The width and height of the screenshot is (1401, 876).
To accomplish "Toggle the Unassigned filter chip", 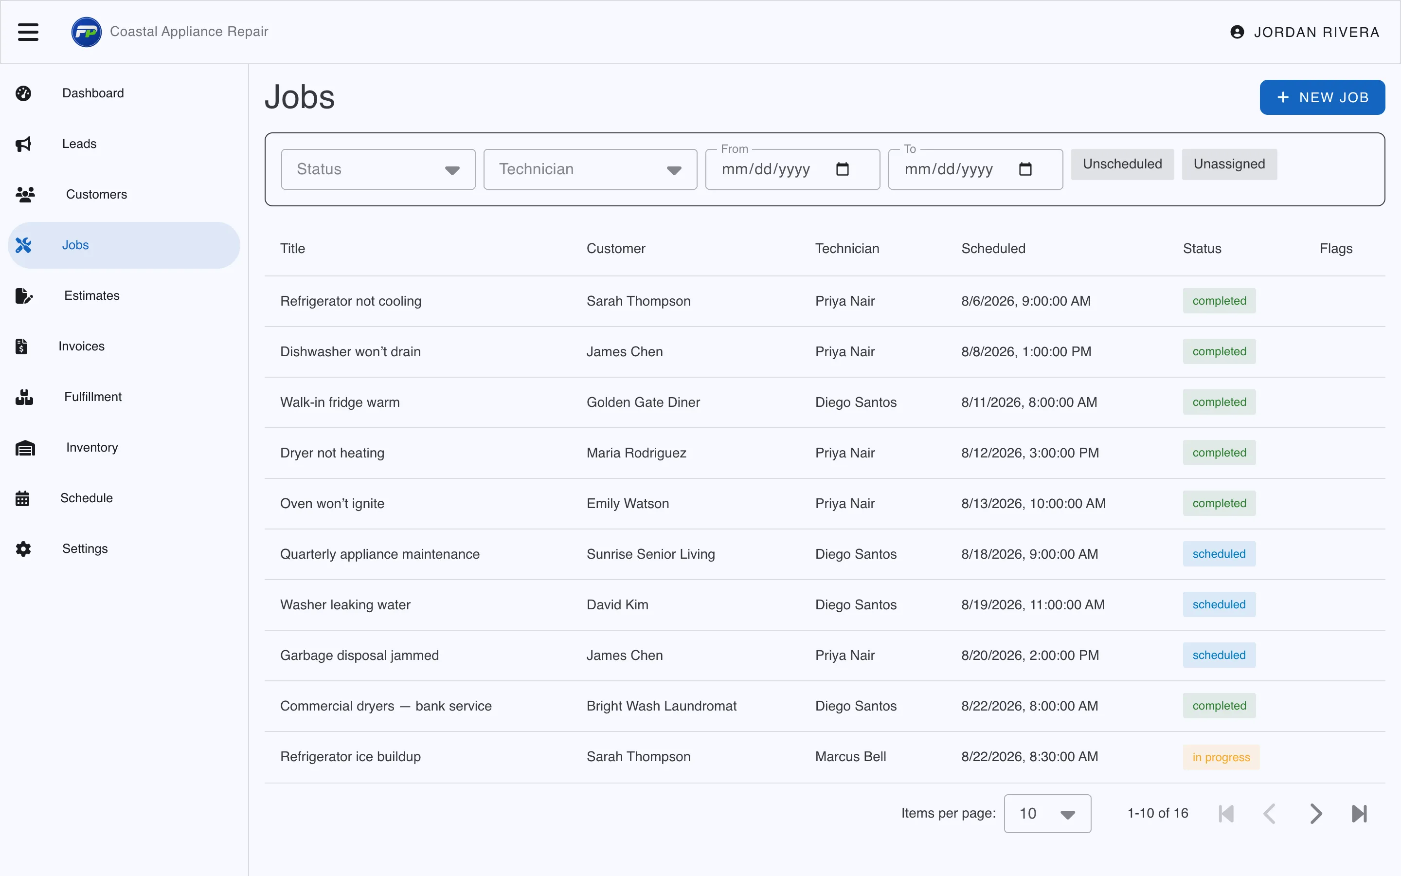I will 1229,164.
